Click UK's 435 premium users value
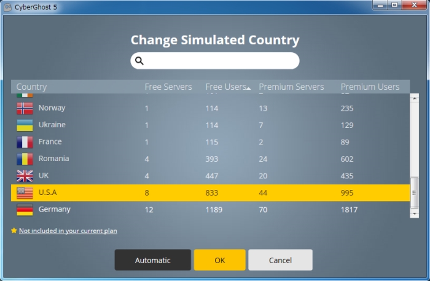This screenshot has height=281, width=430. 347,176
